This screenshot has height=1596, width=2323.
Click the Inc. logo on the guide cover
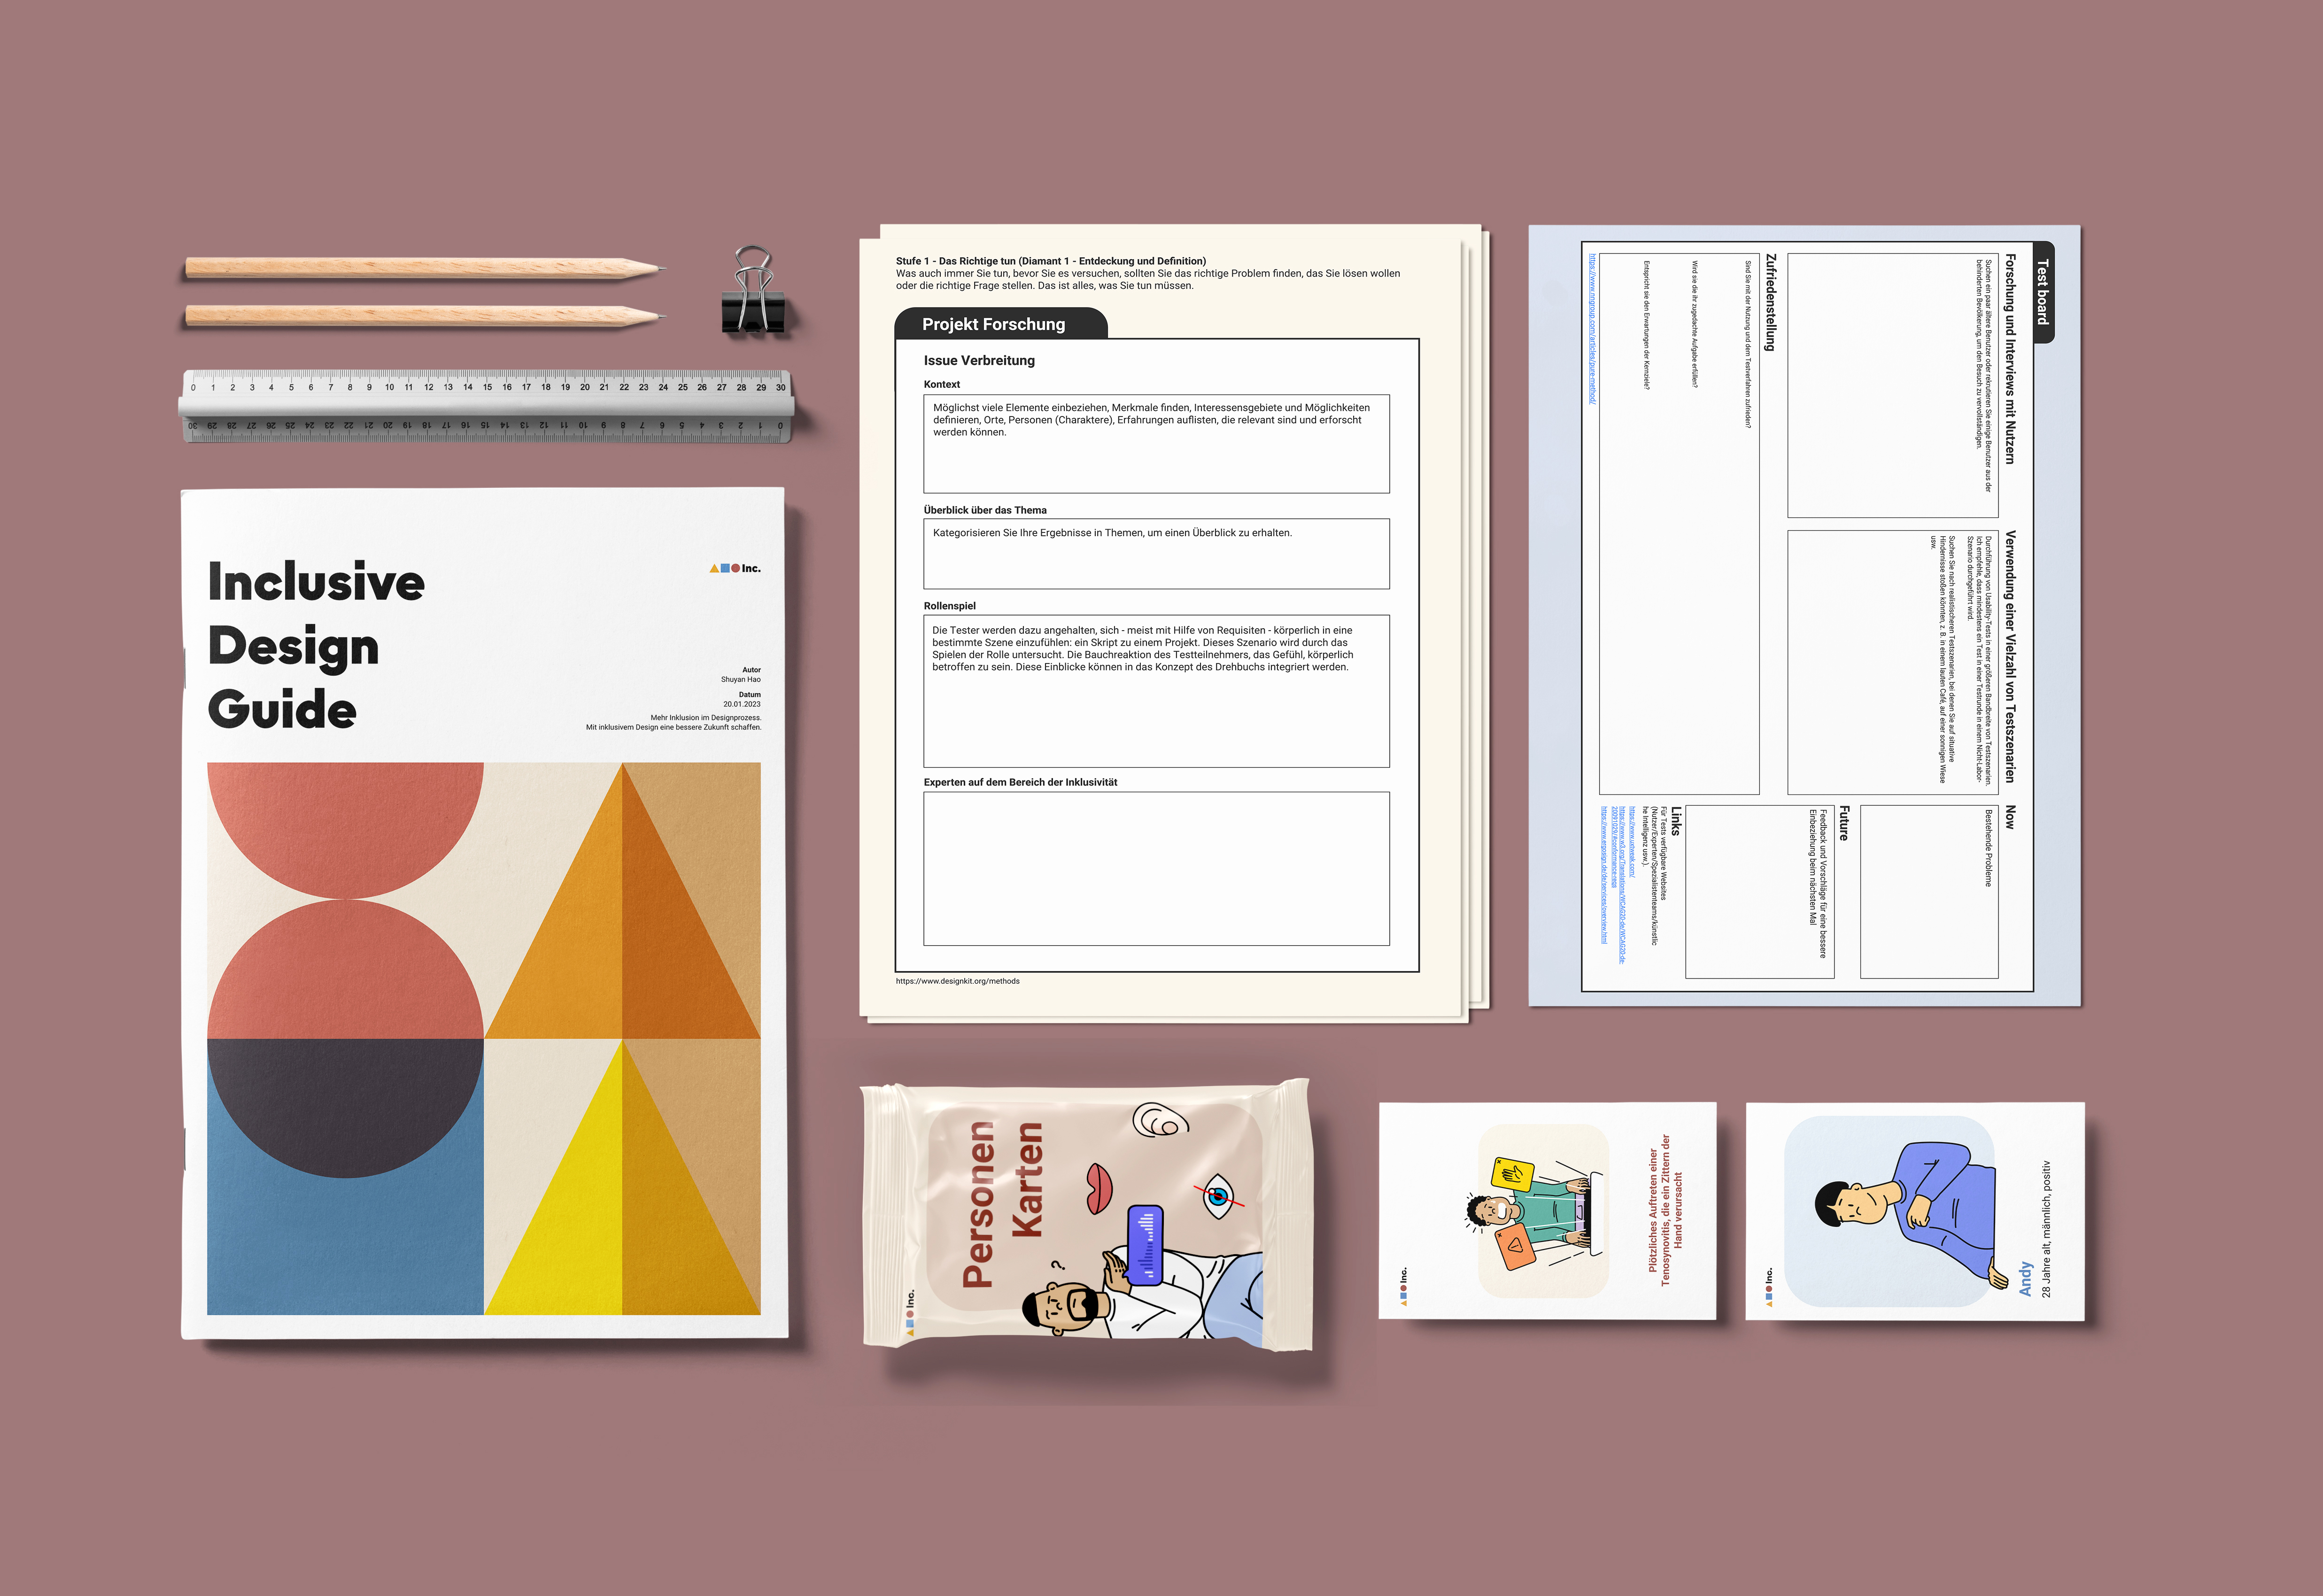[x=735, y=568]
